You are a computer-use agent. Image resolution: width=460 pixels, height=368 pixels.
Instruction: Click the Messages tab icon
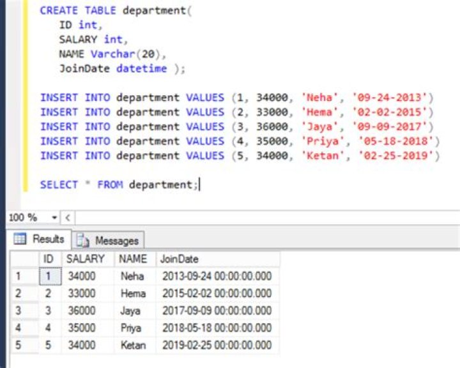[82, 240]
